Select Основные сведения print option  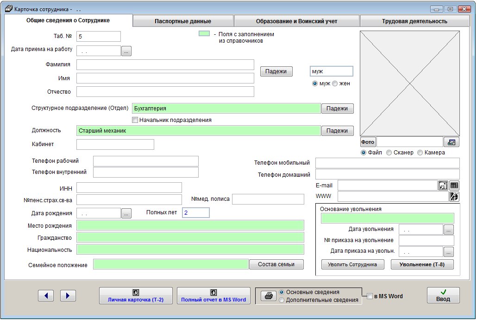[x=282, y=292]
